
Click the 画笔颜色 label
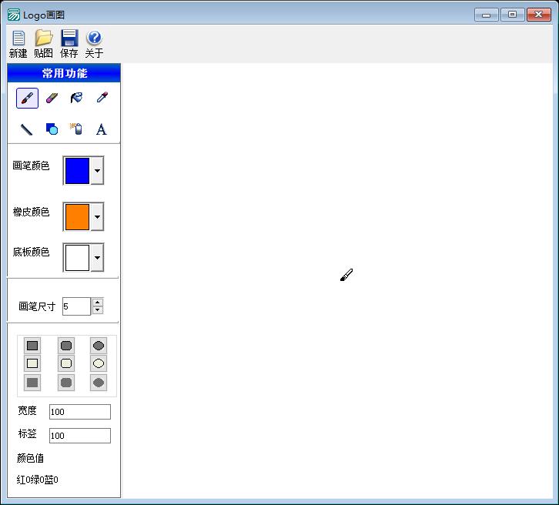pos(31,166)
